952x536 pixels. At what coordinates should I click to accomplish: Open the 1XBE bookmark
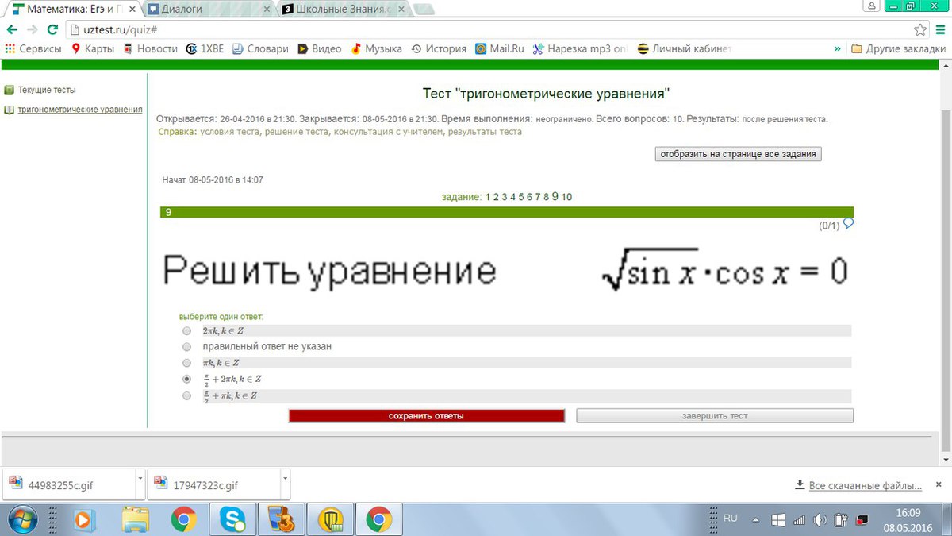pos(205,48)
